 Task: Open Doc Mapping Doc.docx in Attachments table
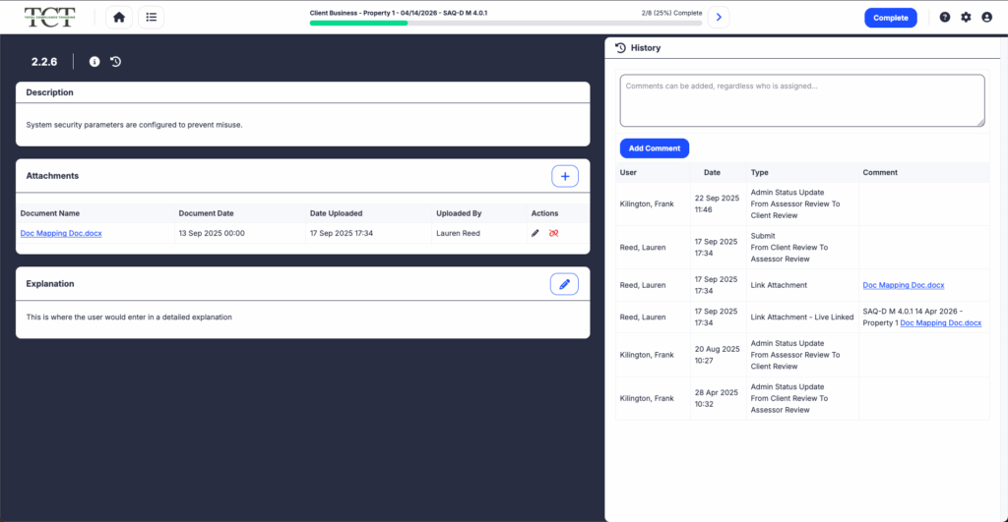click(x=61, y=233)
